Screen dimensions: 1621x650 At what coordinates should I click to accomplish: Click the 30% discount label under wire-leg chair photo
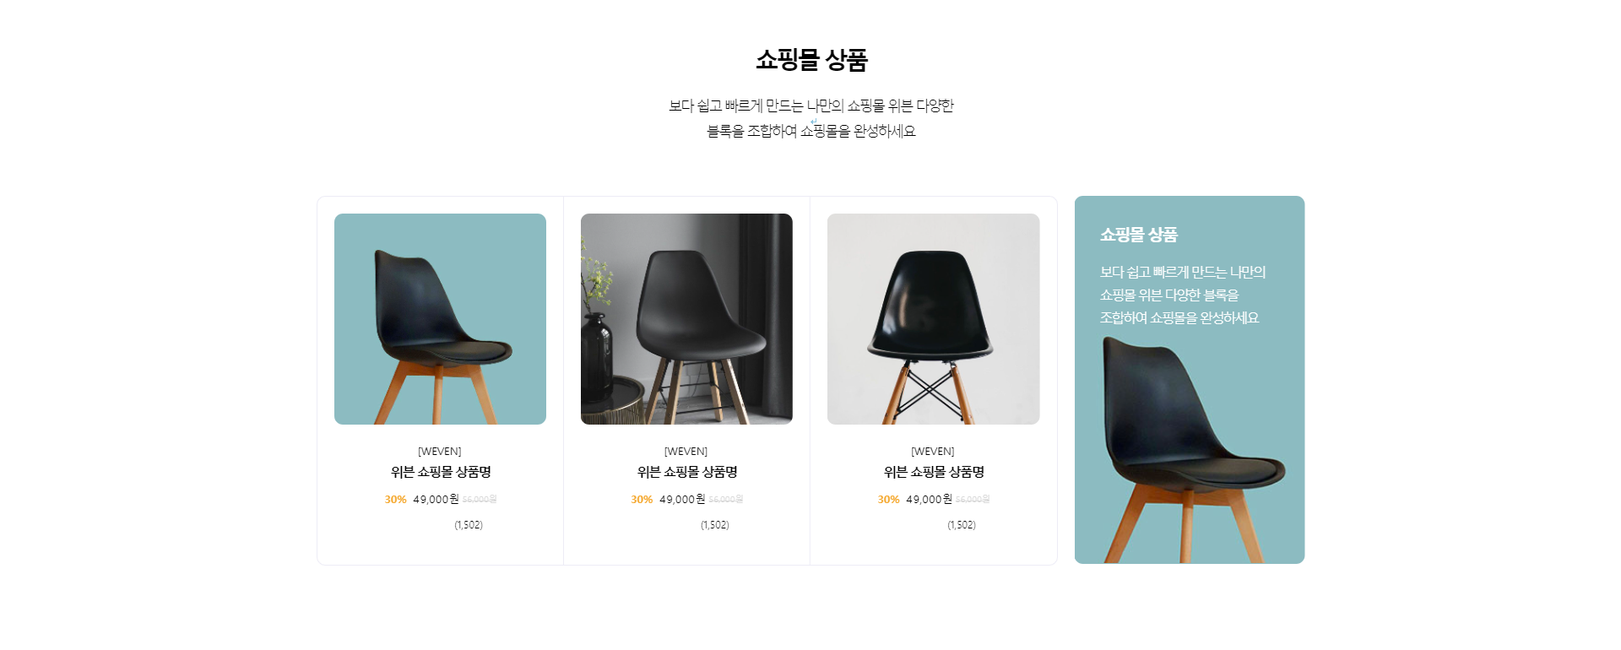point(888,500)
